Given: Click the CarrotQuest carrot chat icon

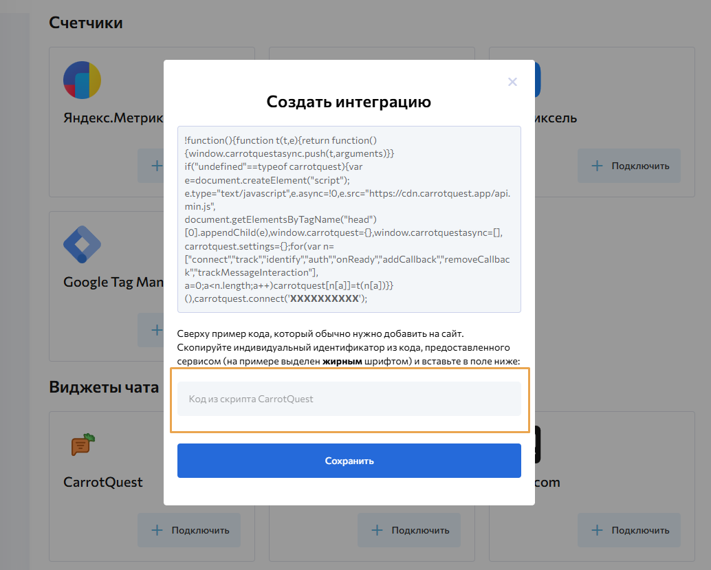Looking at the screenshot, I should pos(83,445).
